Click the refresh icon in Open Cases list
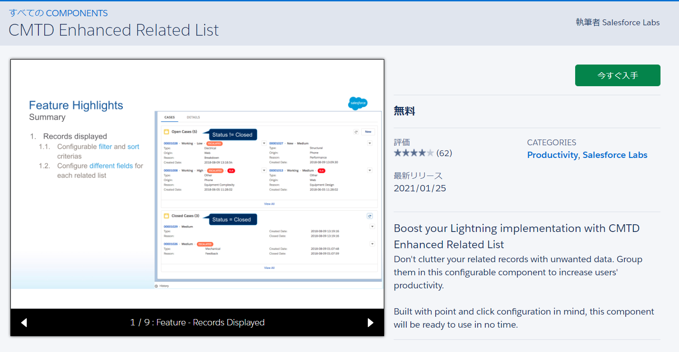Viewport: 679px width, 352px height. click(356, 132)
